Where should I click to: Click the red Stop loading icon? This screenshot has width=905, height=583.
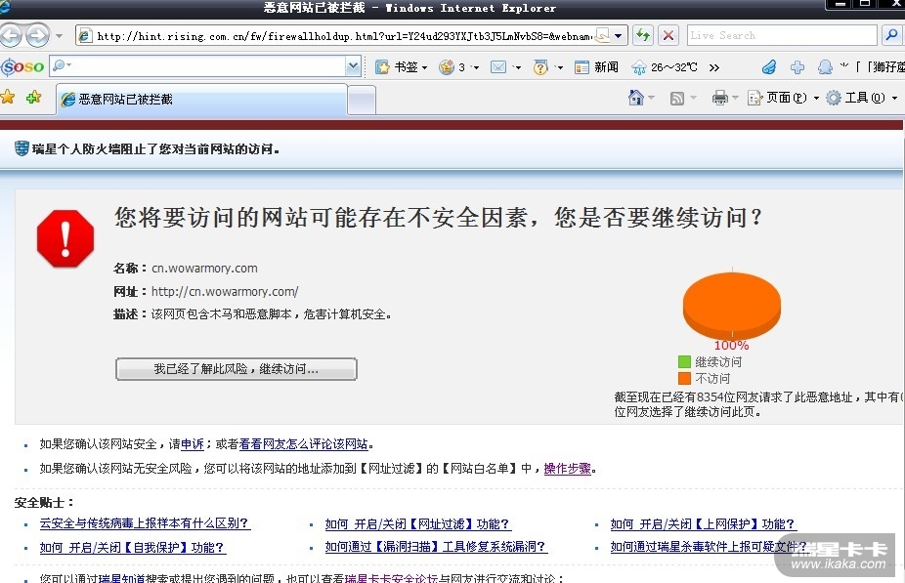pos(668,36)
